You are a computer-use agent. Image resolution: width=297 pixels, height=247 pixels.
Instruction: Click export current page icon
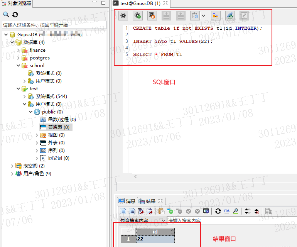point(150,211)
